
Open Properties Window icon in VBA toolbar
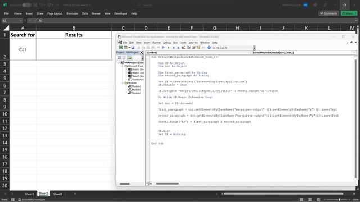pos(193,48)
